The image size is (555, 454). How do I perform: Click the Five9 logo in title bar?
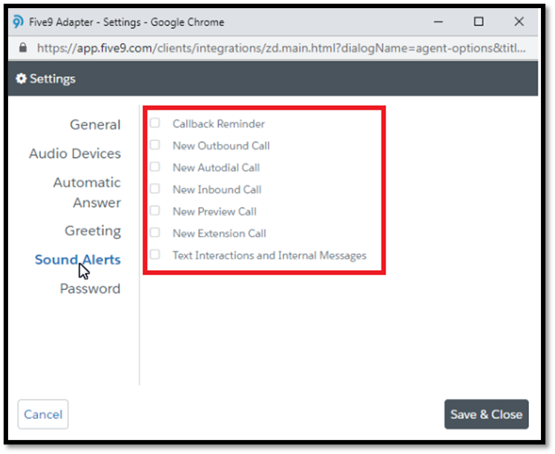click(19, 22)
